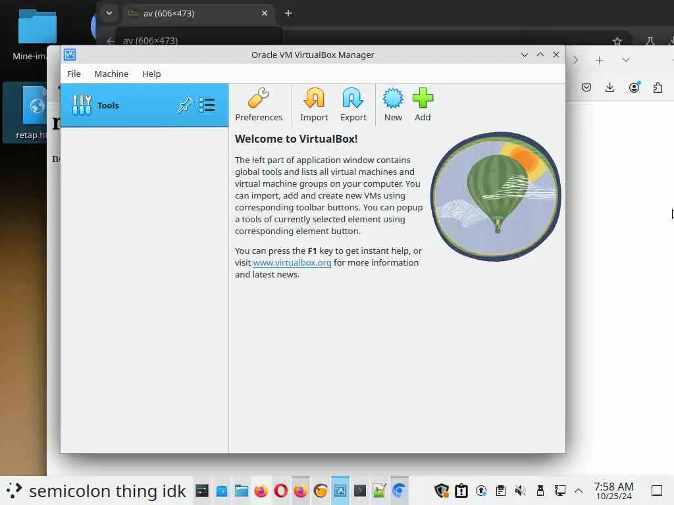Open the application launcher labeled semicolon thing idk
This screenshot has width=674, height=505.
[95, 491]
